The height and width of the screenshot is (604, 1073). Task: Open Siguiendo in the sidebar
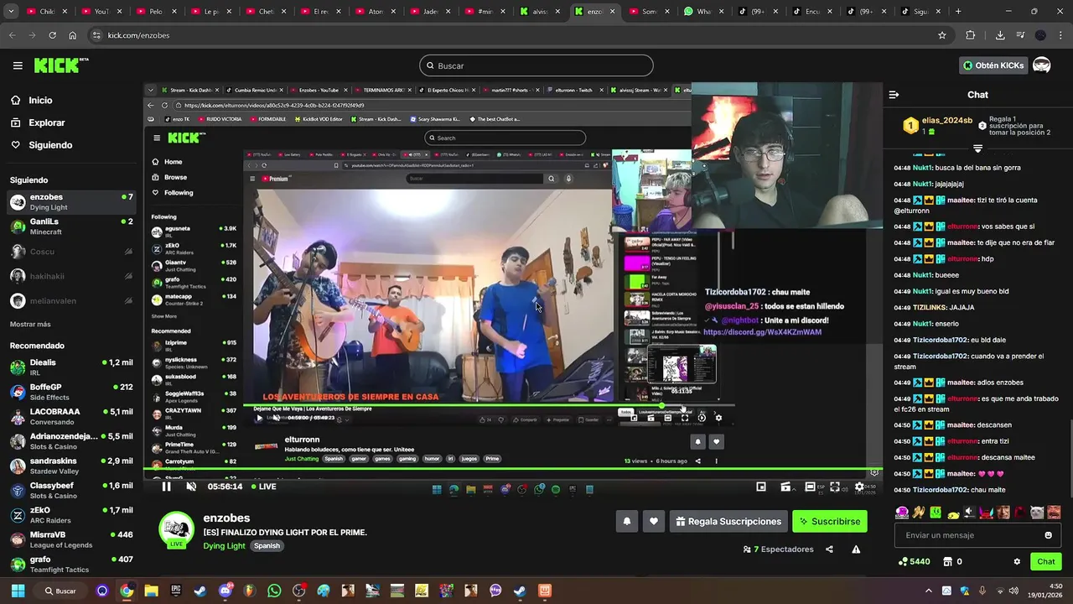[50, 145]
